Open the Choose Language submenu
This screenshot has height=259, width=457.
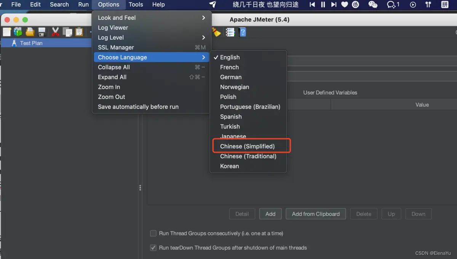[151, 57]
